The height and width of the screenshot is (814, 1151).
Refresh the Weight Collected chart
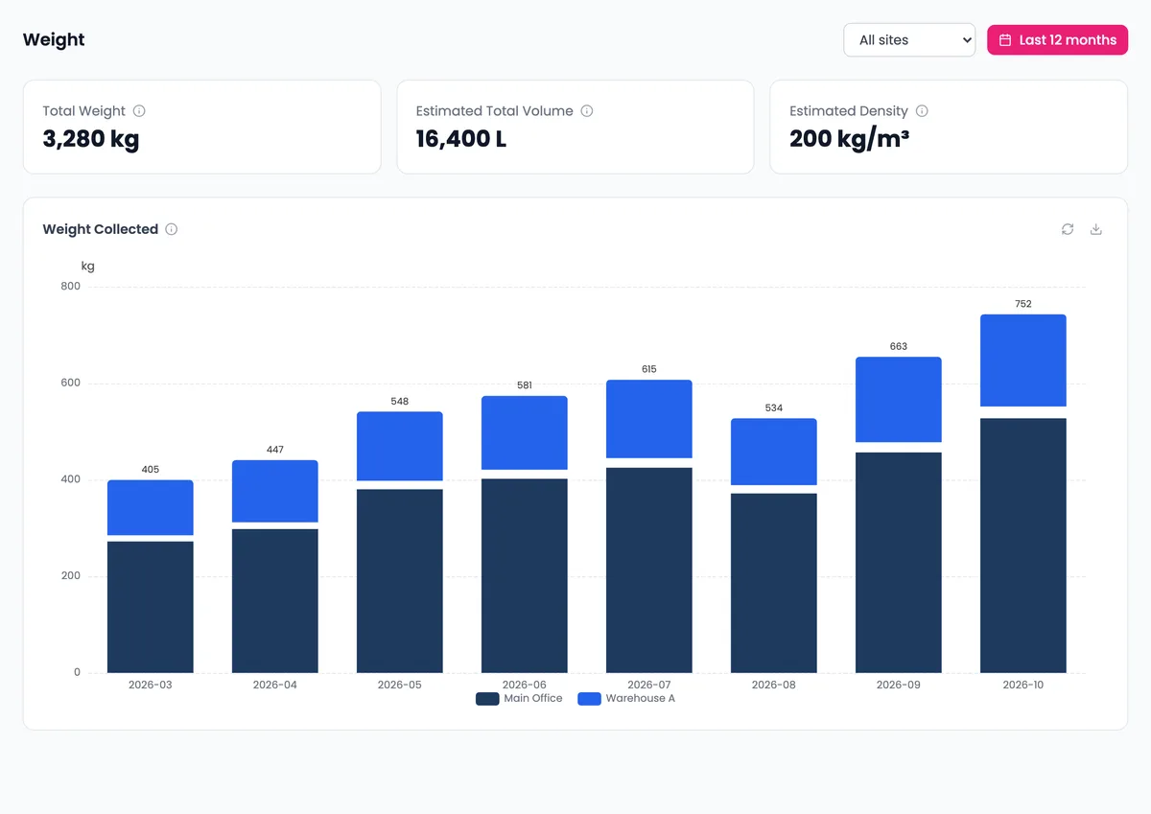(1068, 229)
